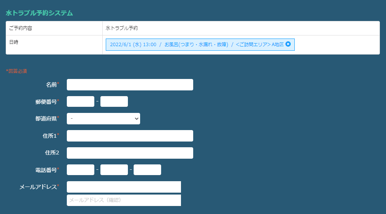Screen dimensions: 386x214
Task: Focus the メールアドレス（確認） confirmation field
Action: pos(124,200)
